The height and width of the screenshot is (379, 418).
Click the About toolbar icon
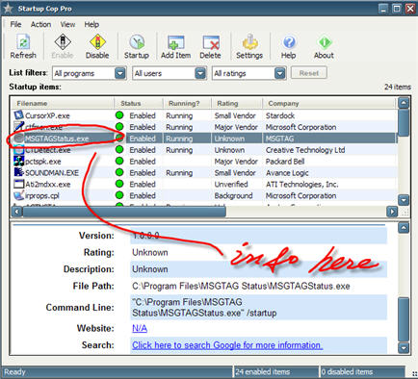pos(325,42)
